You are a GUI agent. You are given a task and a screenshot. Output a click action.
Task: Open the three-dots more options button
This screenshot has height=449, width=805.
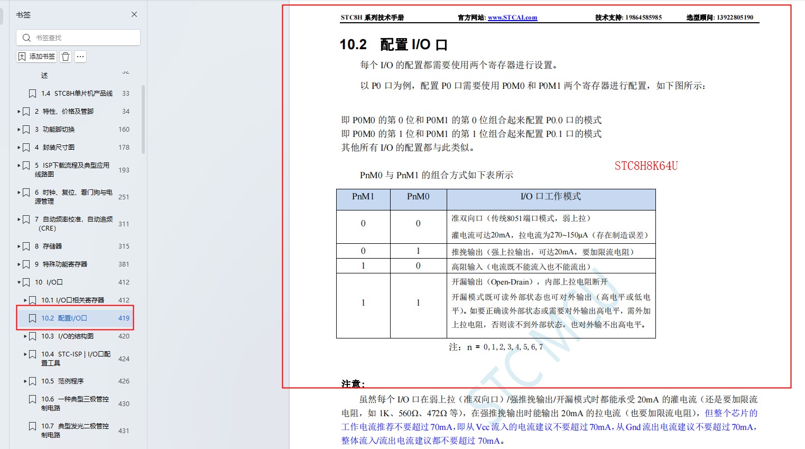80,57
